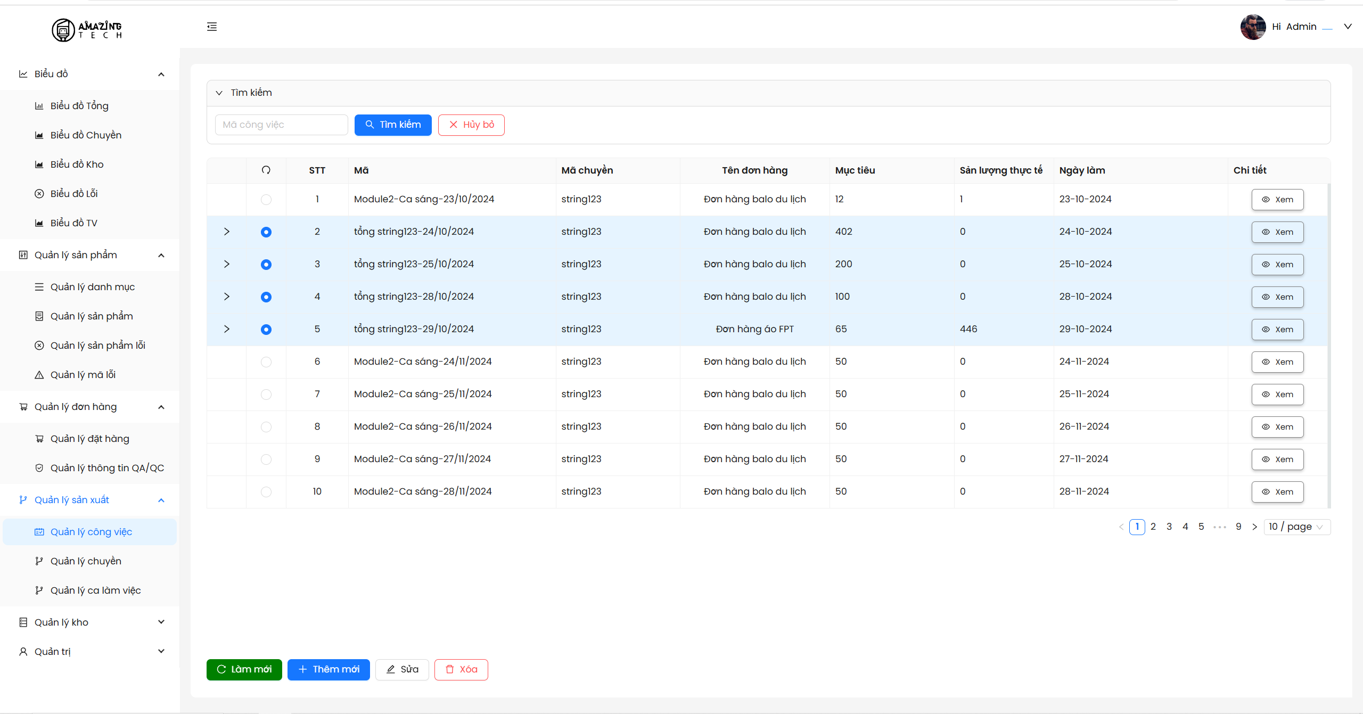The width and height of the screenshot is (1363, 714).
Task: Open Biểu đồ Lỗi from sidebar
Action: (x=74, y=194)
